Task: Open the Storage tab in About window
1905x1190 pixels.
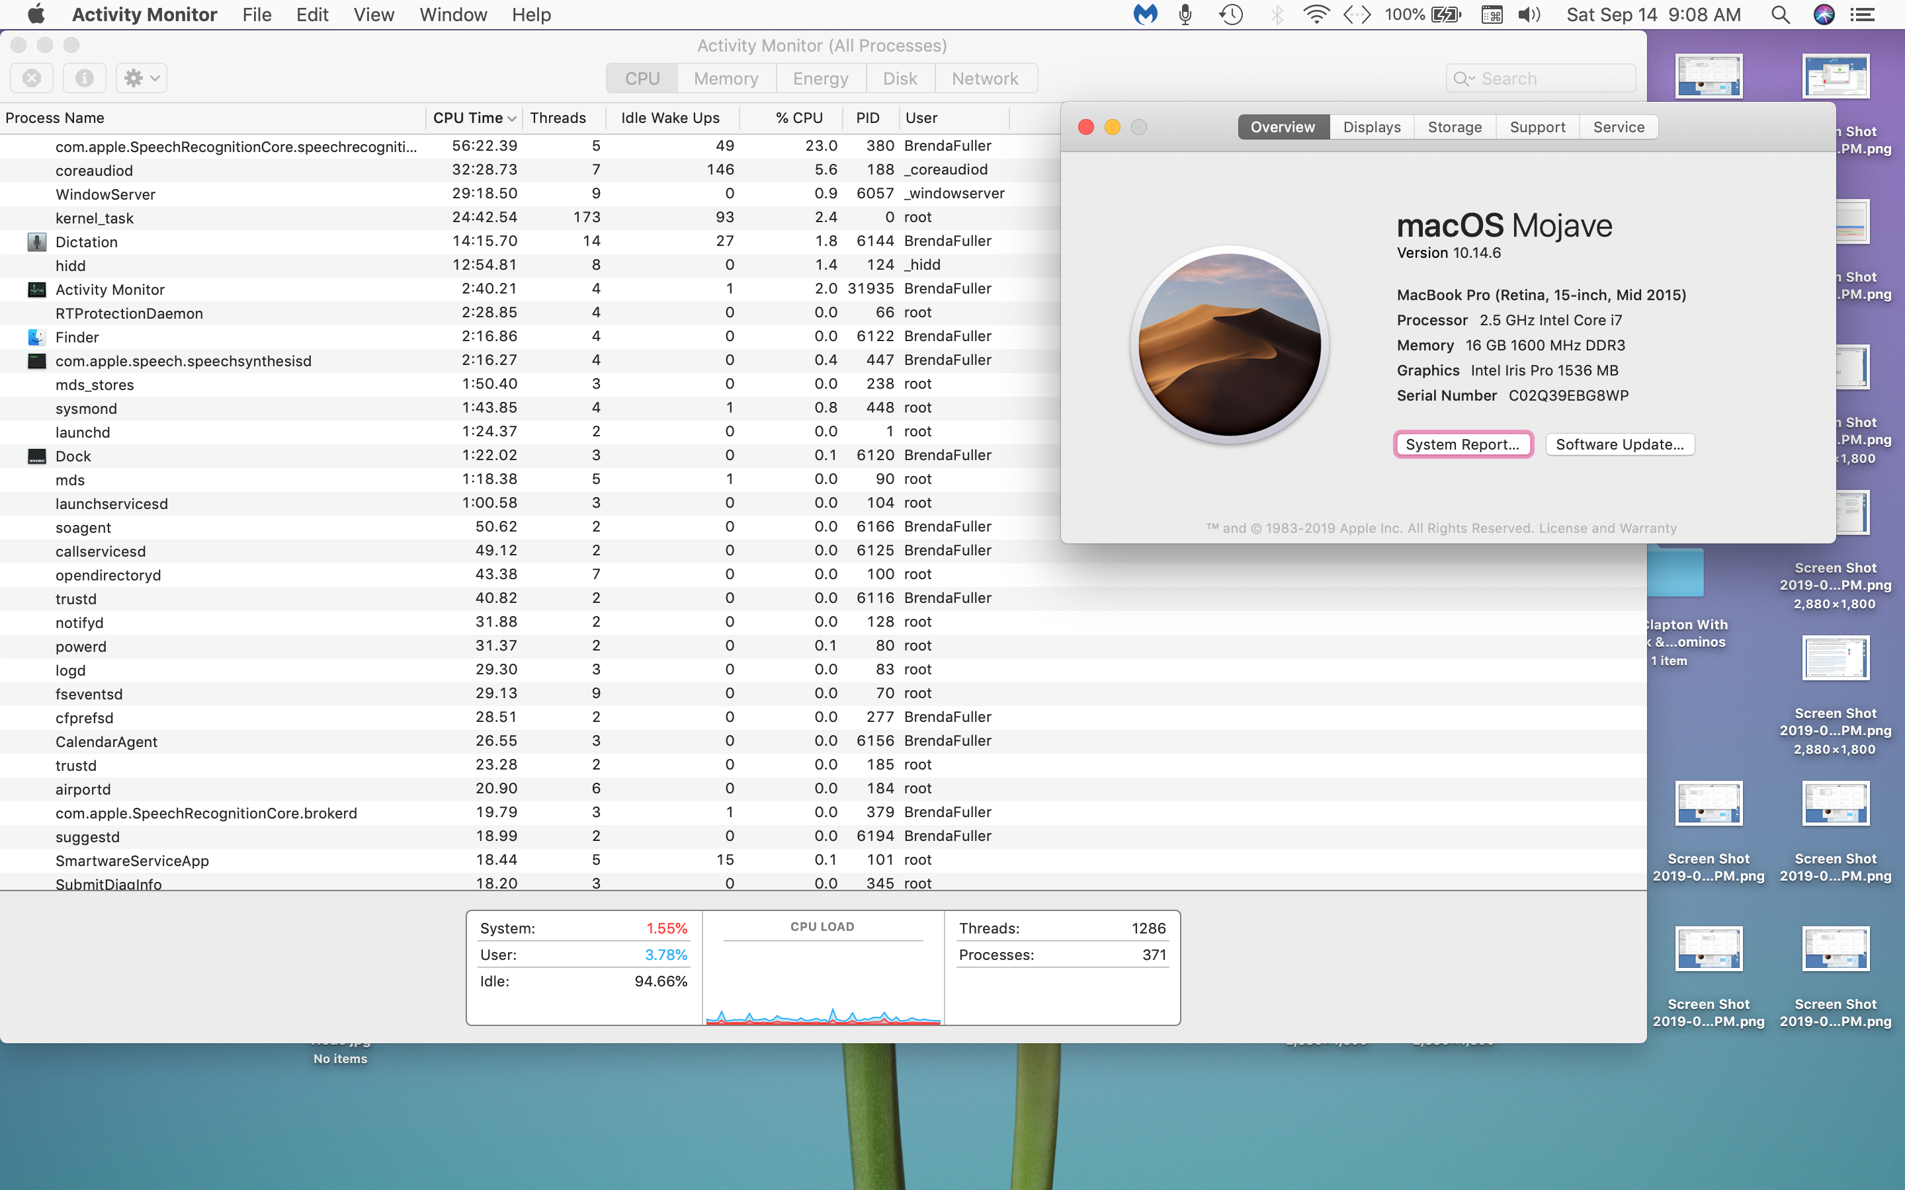Action: pos(1455,127)
